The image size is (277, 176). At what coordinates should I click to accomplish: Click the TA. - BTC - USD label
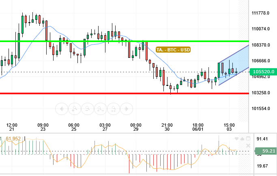pos(173,50)
